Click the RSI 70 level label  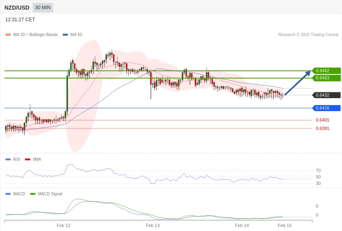point(318,170)
